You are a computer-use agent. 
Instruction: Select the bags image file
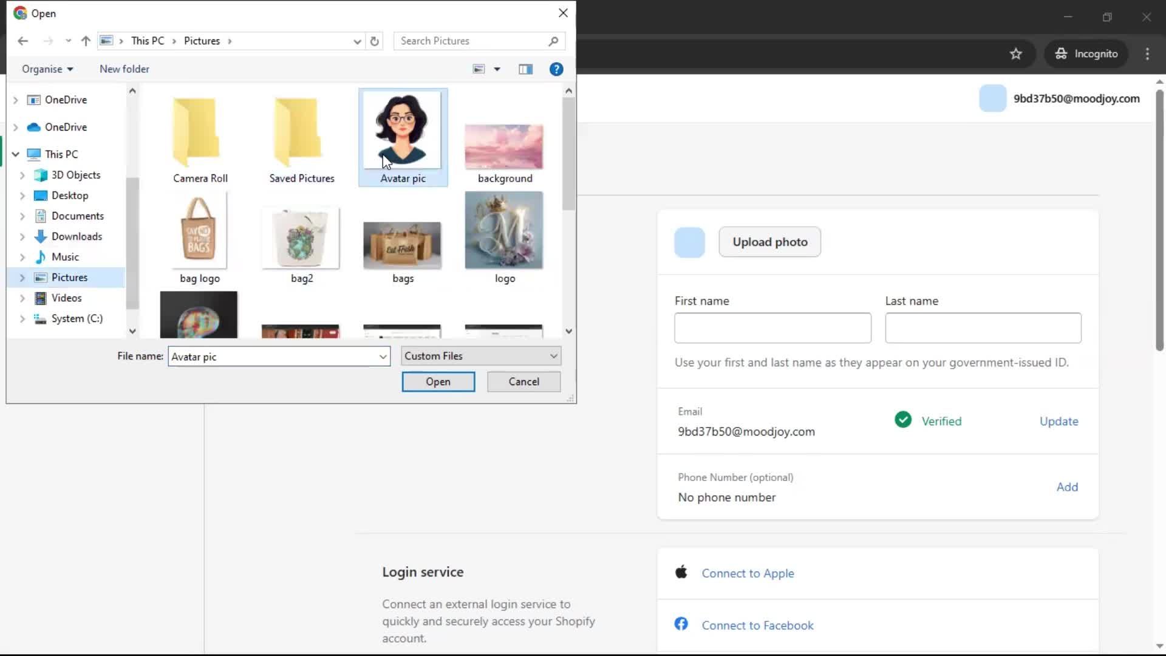coord(403,252)
